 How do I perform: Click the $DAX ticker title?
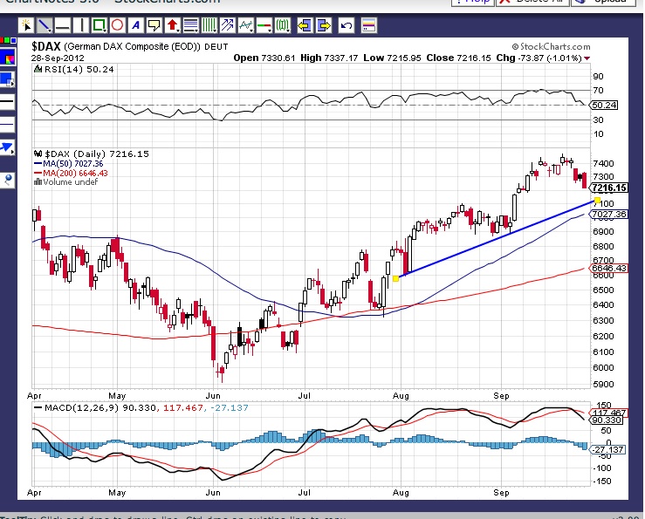[x=46, y=46]
